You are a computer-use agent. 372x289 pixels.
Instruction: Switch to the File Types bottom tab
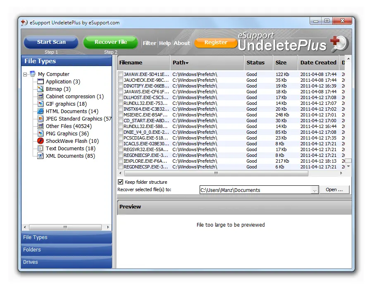coord(67,237)
